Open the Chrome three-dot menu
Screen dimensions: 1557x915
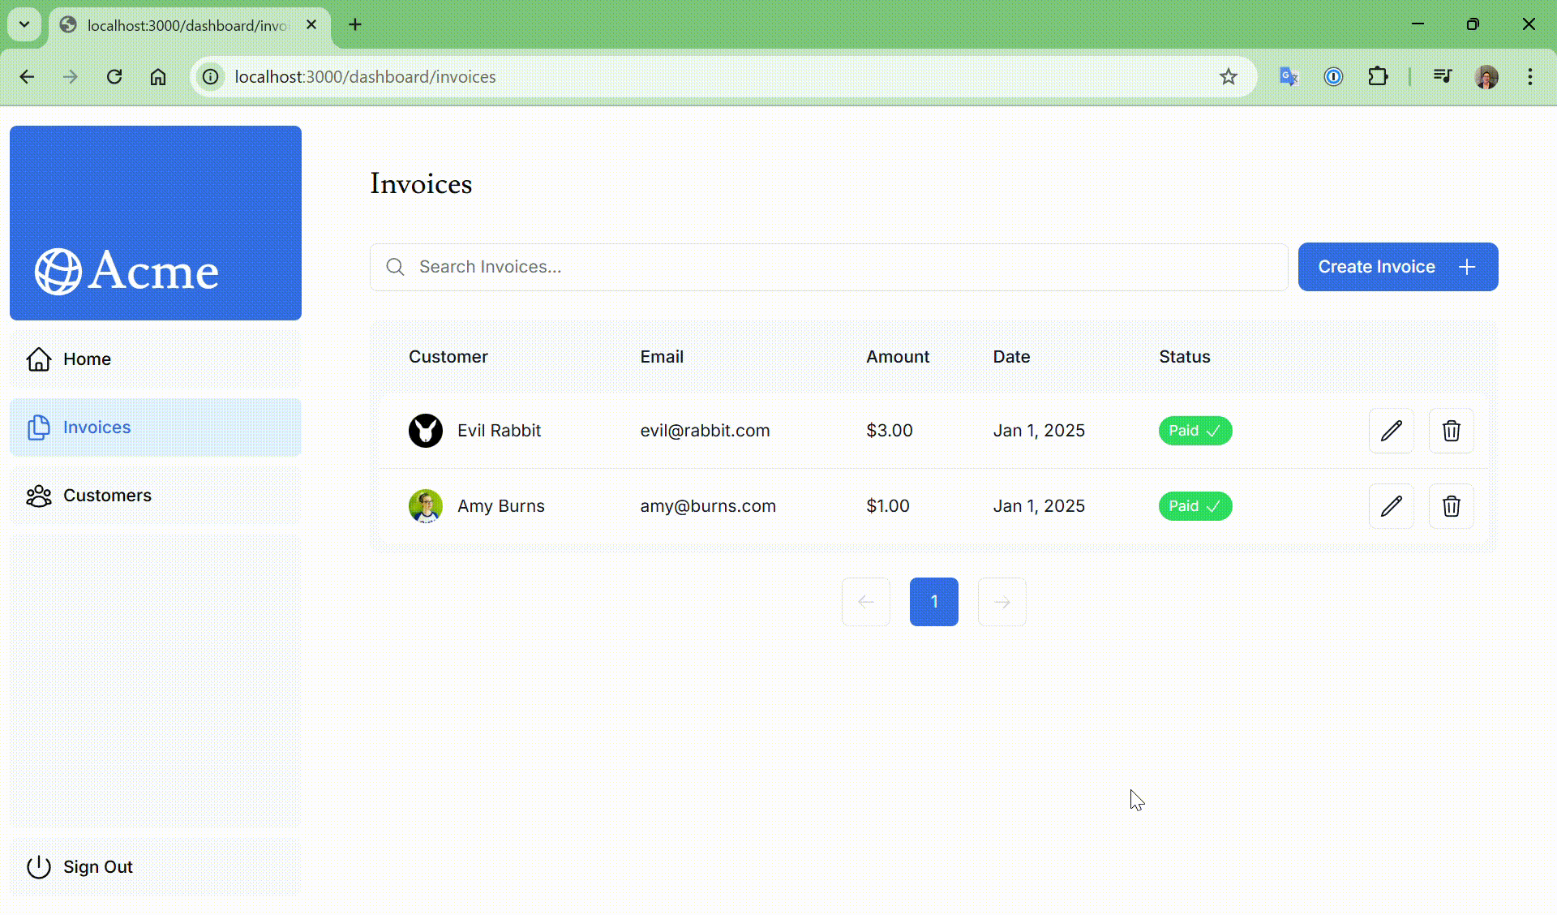coord(1529,77)
